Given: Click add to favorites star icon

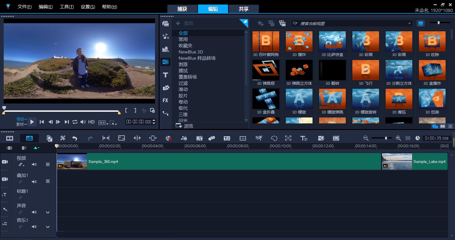Looking at the screenshot, I should (260, 23).
